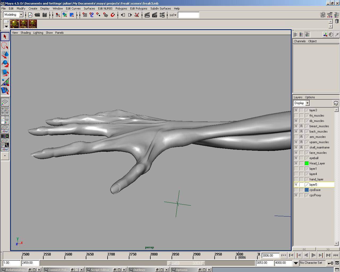
Task: Toggle visibility of thi_muscles layer
Action: coord(296,116)
